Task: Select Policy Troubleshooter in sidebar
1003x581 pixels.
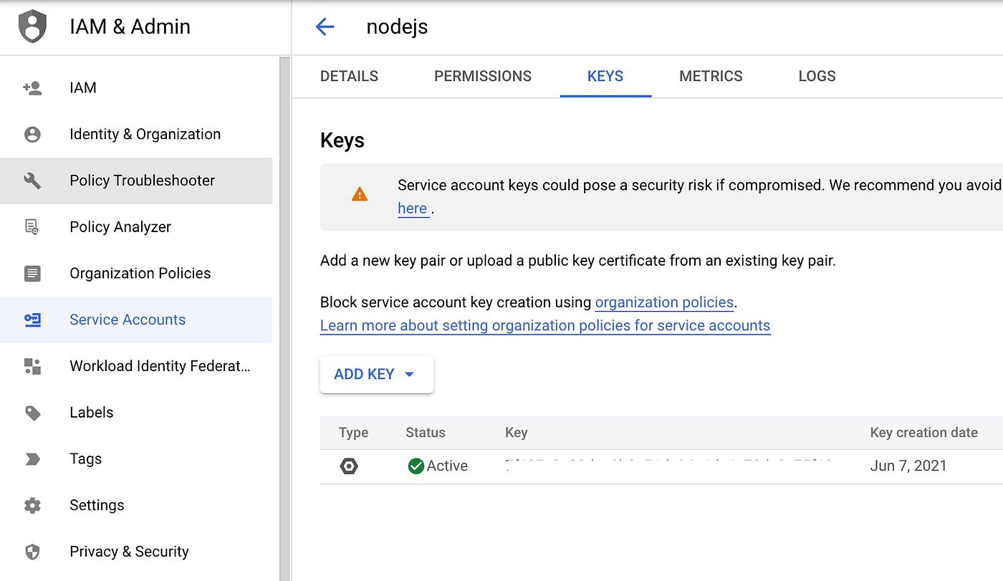Action: pyautogui.click(x=136, y=181)
